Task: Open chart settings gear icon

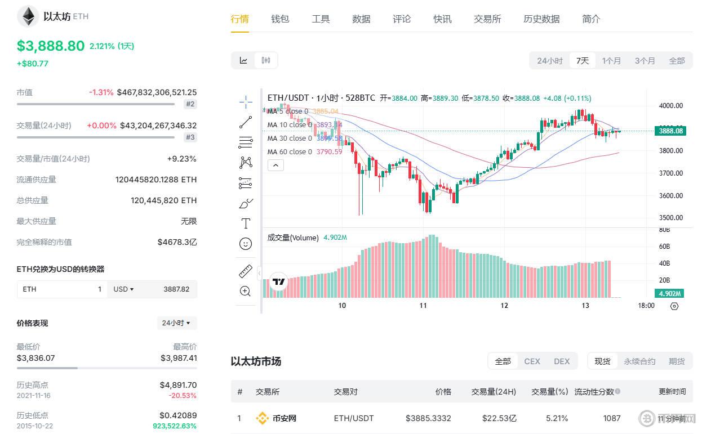Action: pos(674,306)
